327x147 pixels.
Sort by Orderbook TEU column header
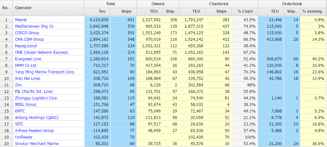(271, 12)
